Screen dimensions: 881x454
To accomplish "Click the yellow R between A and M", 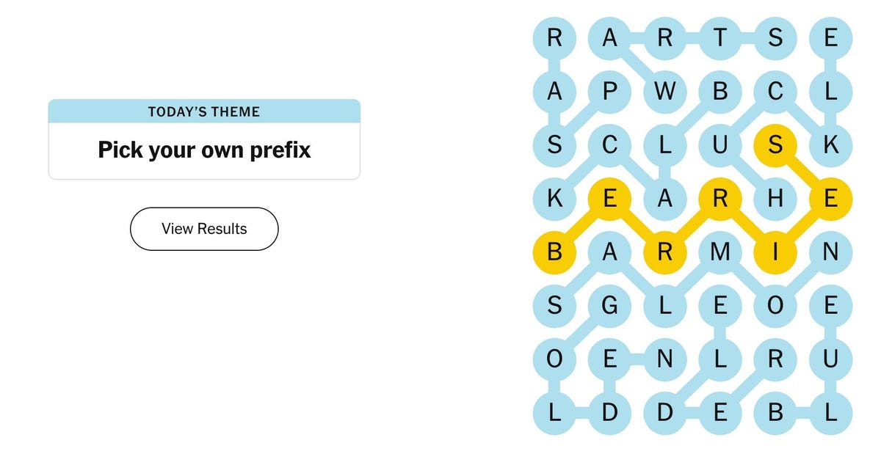I will point(664,252).
